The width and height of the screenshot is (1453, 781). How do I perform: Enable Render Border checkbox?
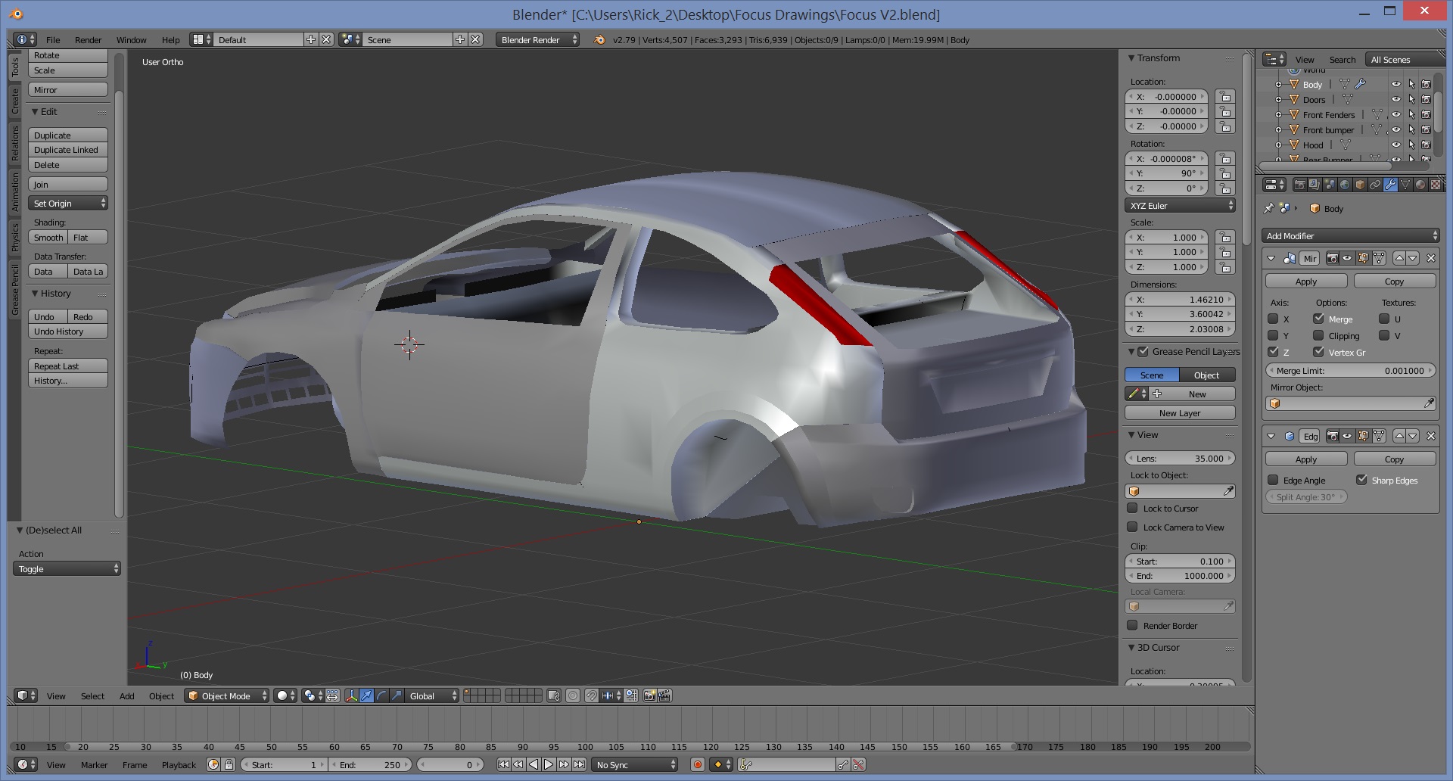point(1132,625)
